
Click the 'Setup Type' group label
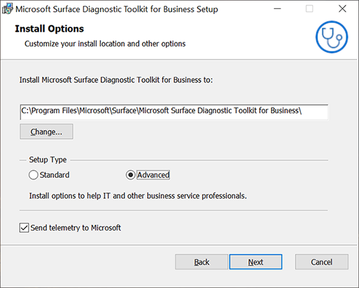pos(48,160)
